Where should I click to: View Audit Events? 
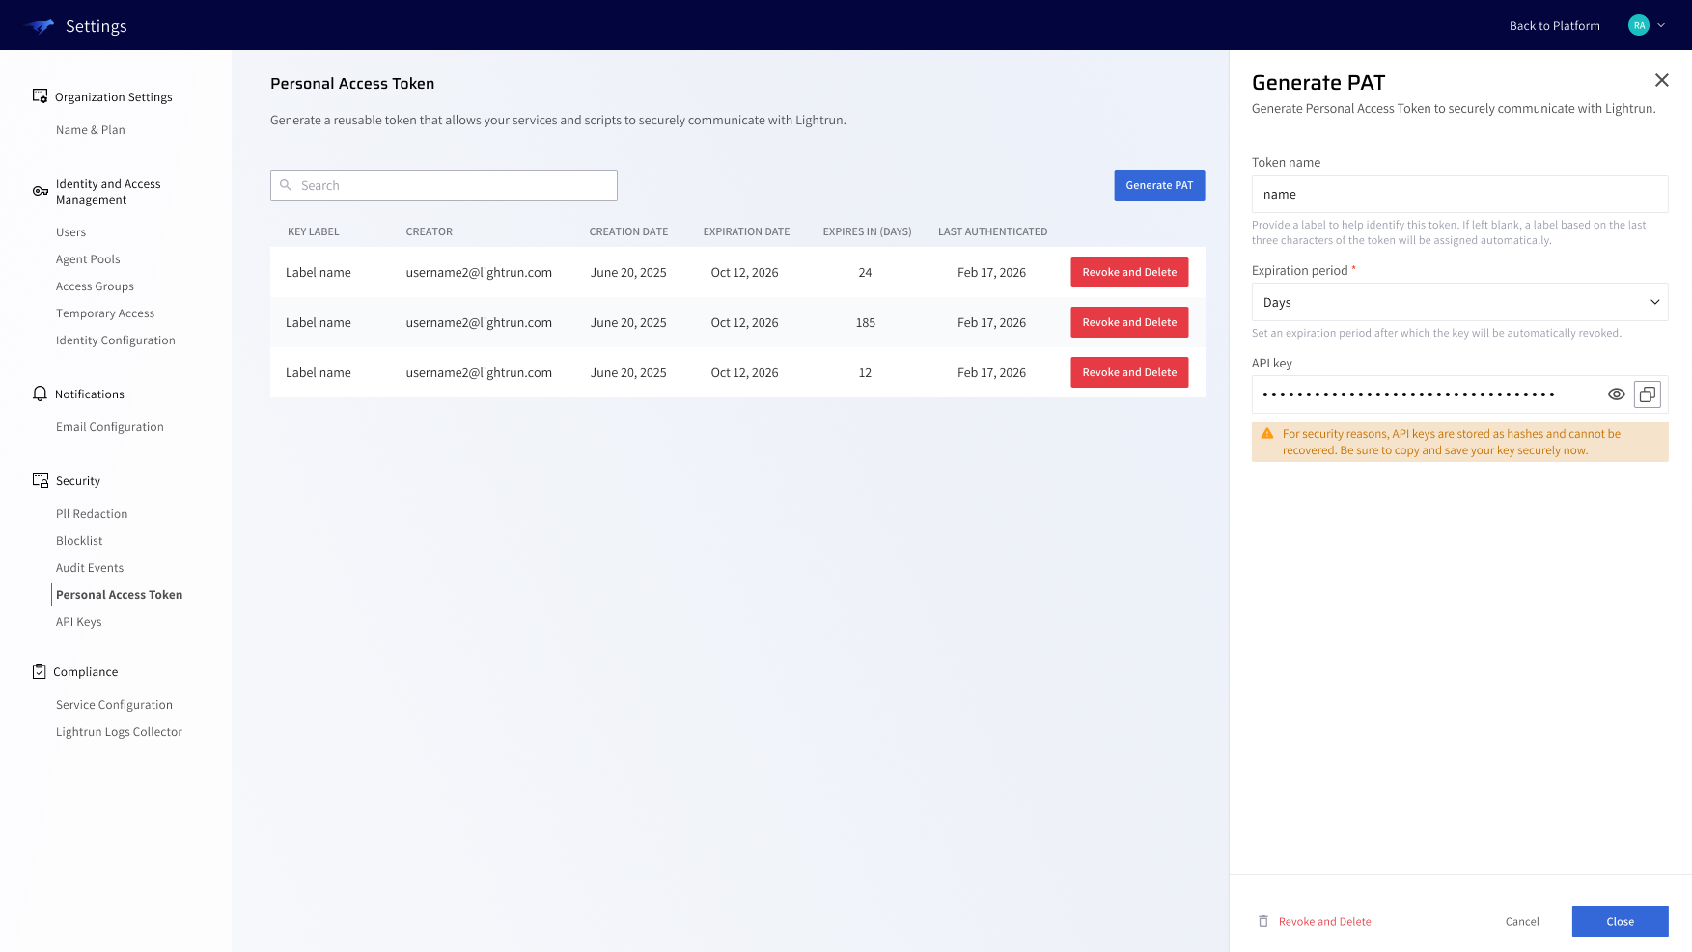pyautogui.click(x=90, y=568)
